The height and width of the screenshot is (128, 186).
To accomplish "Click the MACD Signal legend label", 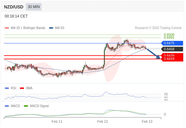I will [39, 106].
